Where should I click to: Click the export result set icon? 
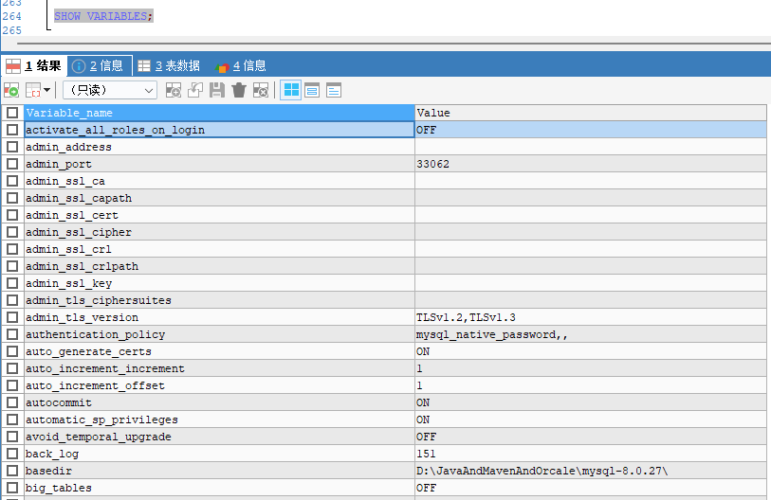[11, 90]
